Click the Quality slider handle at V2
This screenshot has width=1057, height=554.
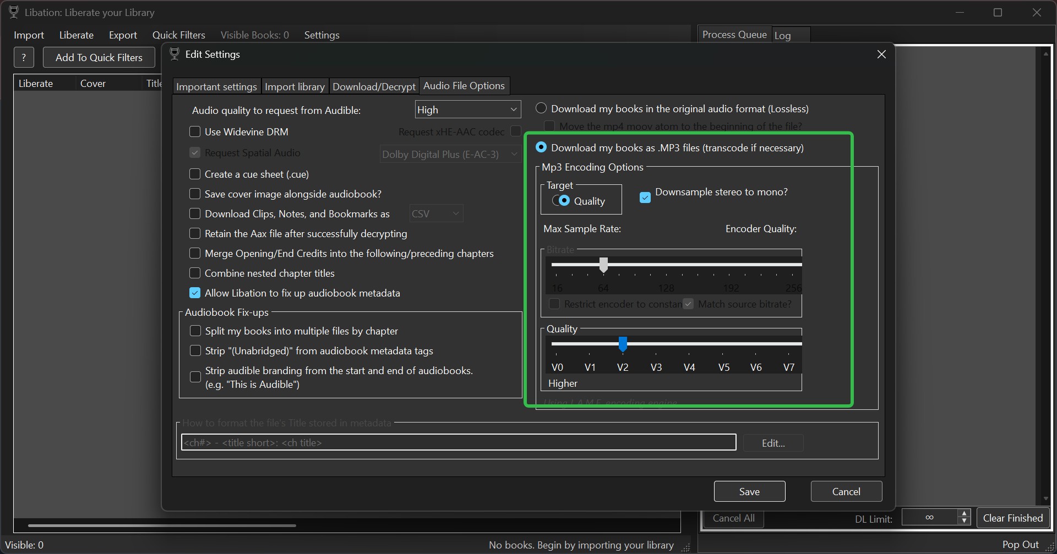point(623,344)
